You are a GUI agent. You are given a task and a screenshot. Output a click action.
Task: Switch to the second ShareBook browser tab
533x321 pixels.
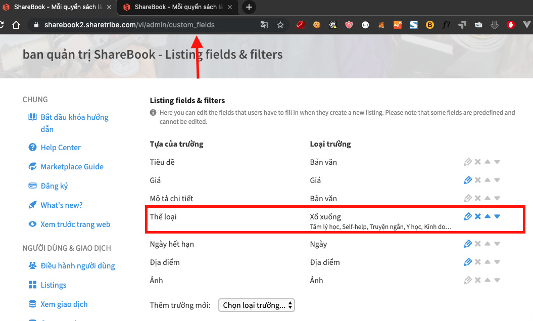point(172,7)
